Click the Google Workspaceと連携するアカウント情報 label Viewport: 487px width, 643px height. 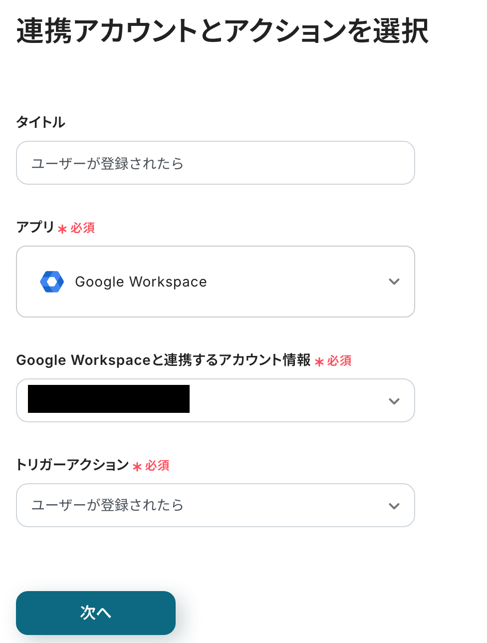coord(163,360)
